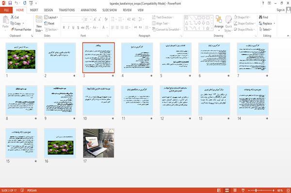
Task: Collapse the ribbon with the chevron
Action: click(288, 35)
